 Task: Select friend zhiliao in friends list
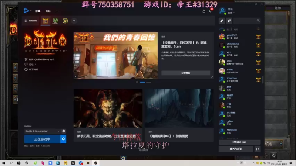(x=240, y=71)
